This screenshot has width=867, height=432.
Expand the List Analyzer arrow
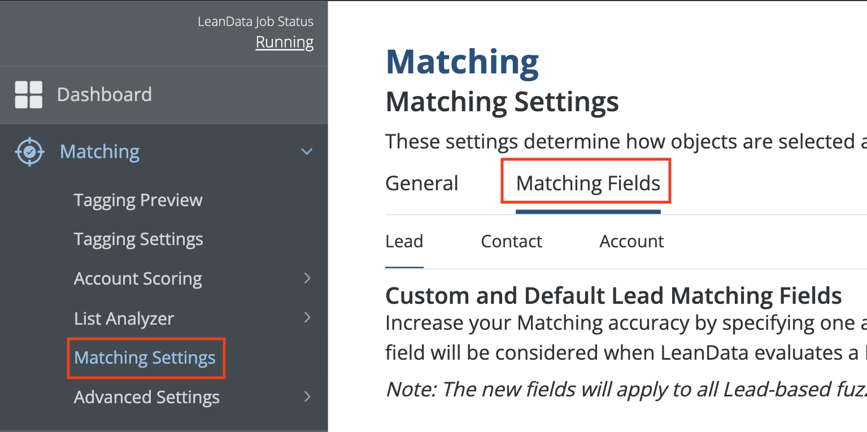click(307, 317)
